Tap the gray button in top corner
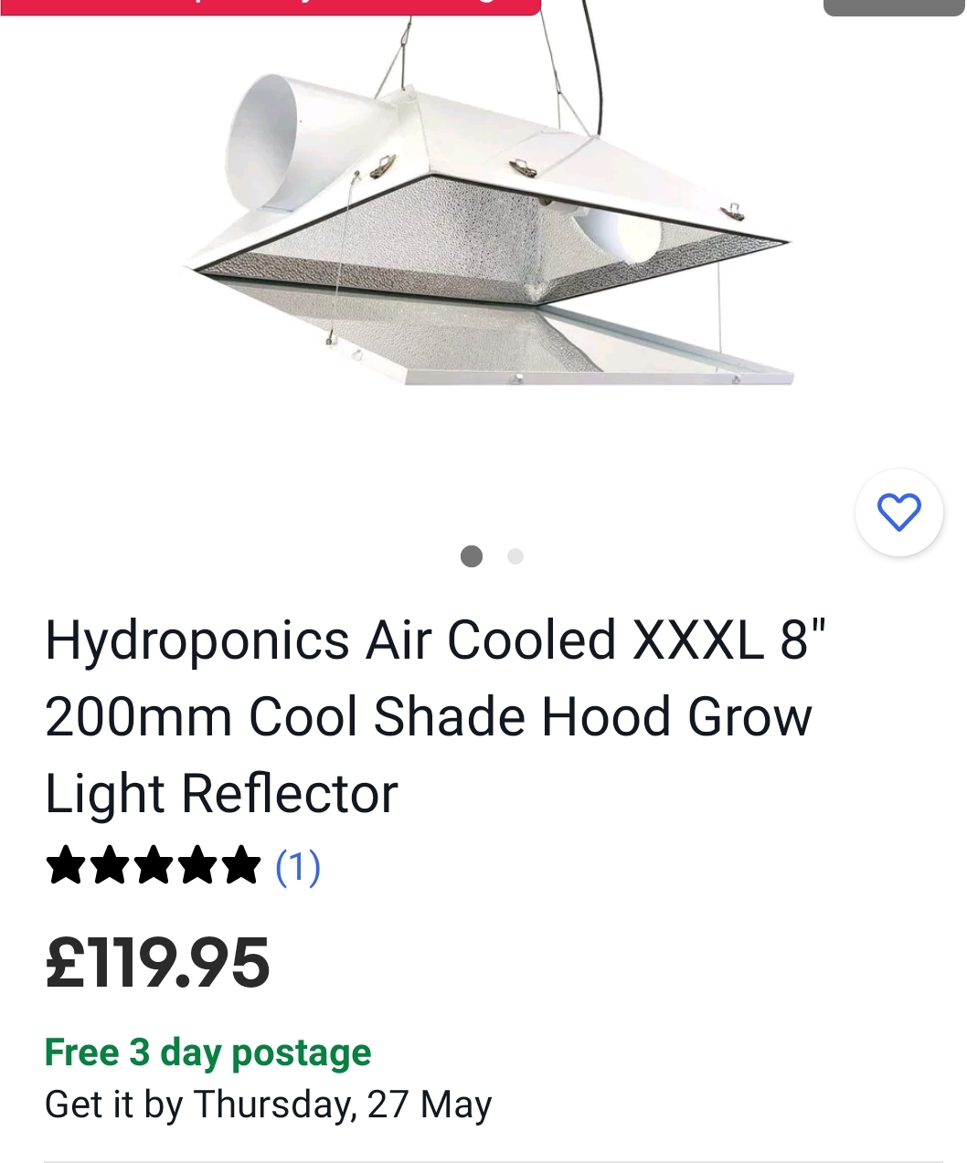 pos(894,7)
